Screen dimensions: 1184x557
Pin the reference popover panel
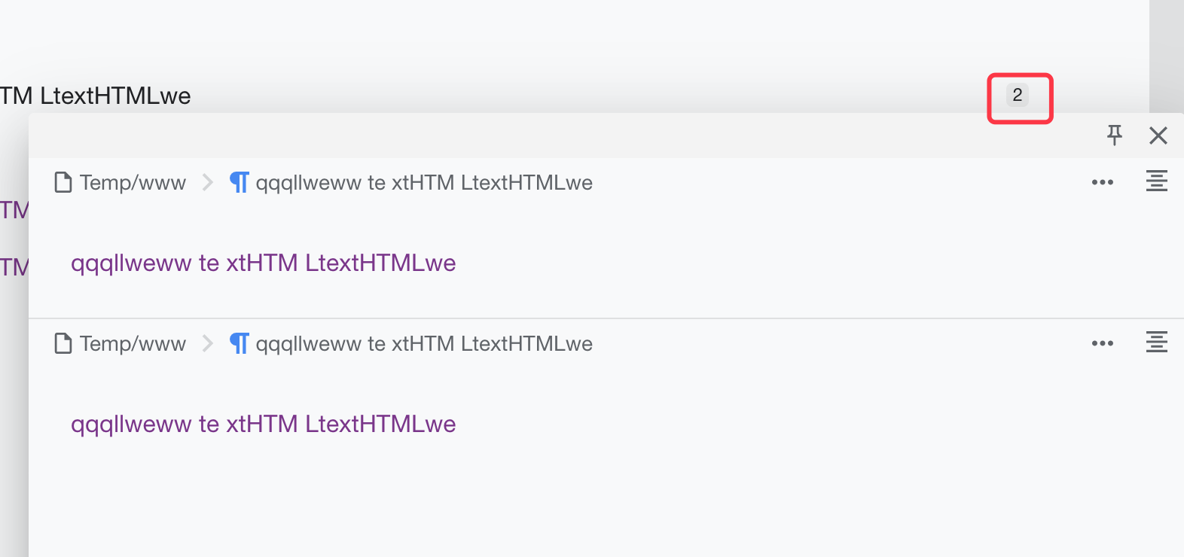click(1114, 135)
